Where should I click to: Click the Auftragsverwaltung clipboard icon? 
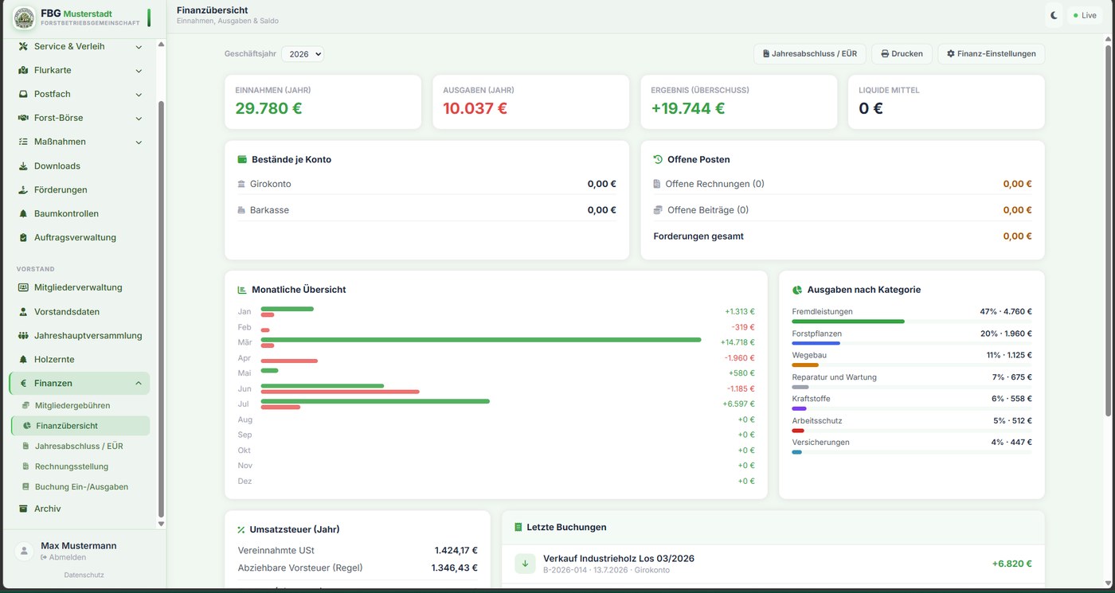click(23, 237)
